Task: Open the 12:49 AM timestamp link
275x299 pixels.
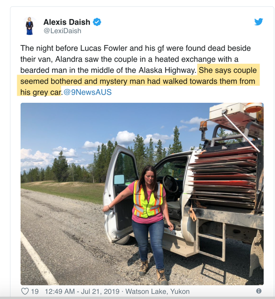Action: 60,292
